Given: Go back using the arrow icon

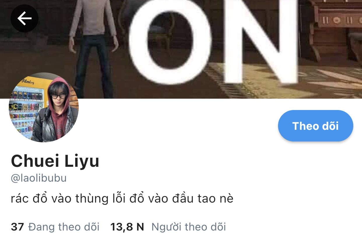Looking at the screenshot, I should (x=24, y=18).
